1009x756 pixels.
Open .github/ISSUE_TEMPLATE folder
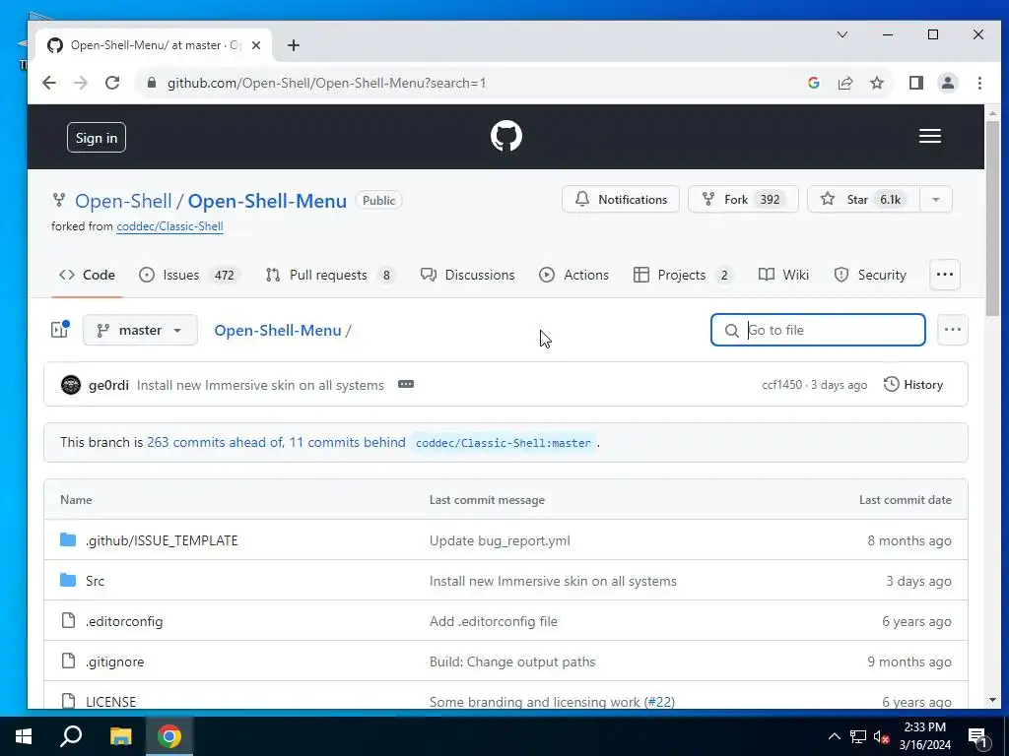point(162,540)
